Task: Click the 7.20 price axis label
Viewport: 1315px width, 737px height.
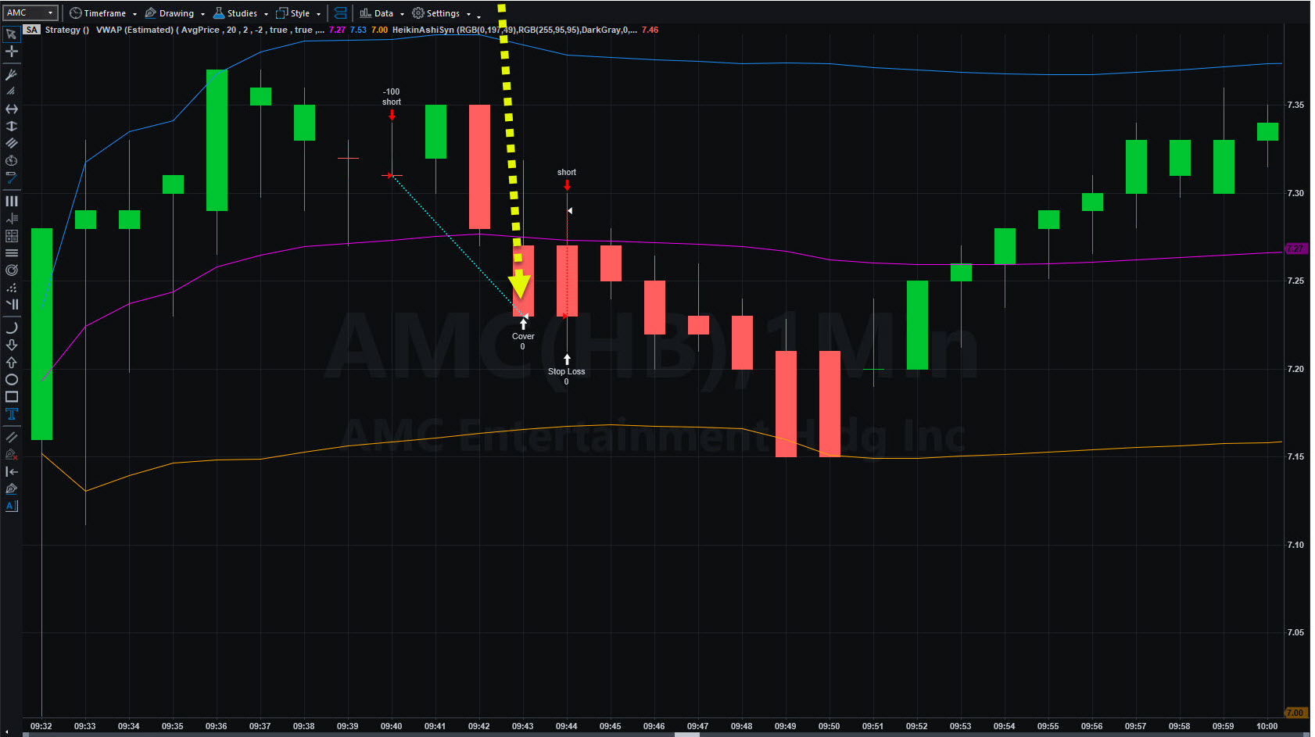Action: coord(1295,369)
